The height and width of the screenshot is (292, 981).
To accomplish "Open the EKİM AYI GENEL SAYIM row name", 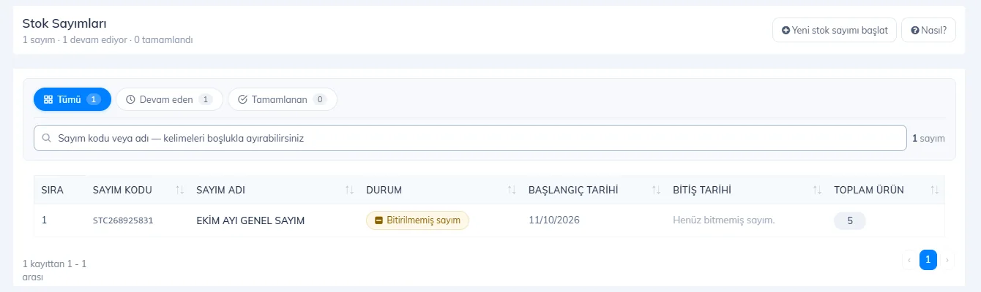I will click(250, 220).
